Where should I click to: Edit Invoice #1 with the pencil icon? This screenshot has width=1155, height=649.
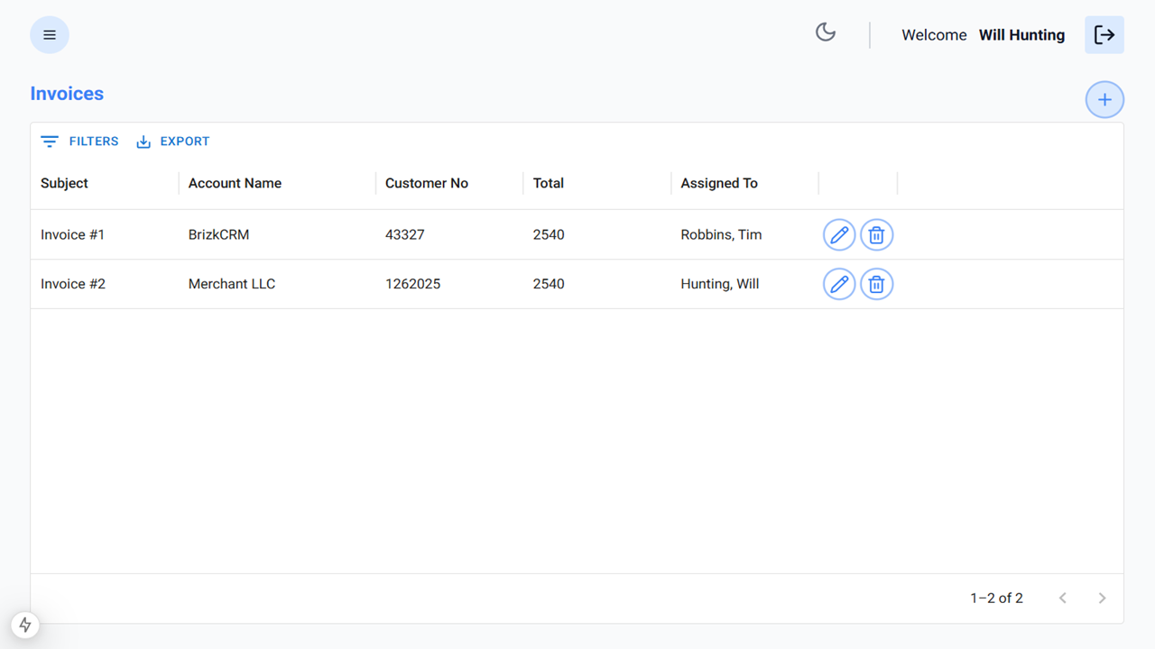(x=838, y=234)
